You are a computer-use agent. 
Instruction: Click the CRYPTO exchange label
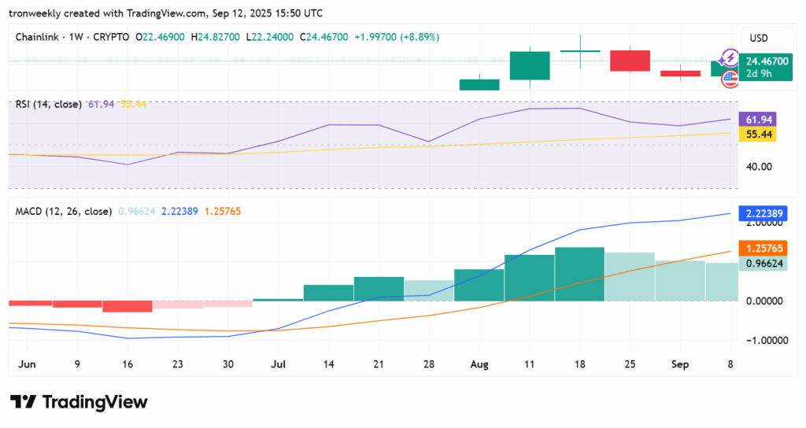click(x=111, y=37)
